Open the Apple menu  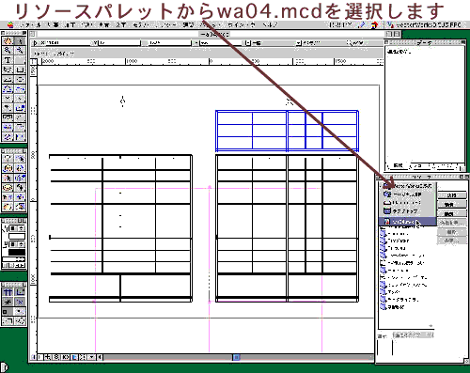pos(10,25)
